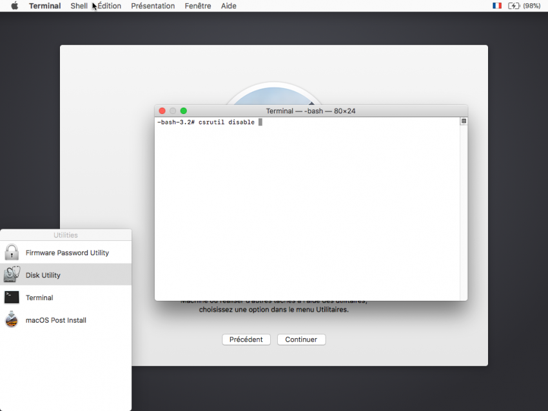The height and width of the screenshot is (411, 548).
Task: Select Disk Utility in Utilities list
Action: point(66,275)
